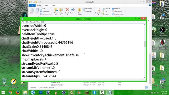Click Notepad scrollbar down arrow
This screenshot has width=169, height=95.
pos(145,77)
